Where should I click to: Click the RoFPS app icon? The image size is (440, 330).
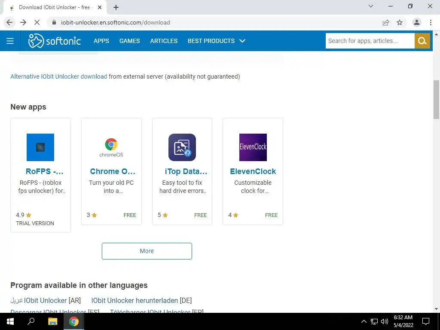(40, 147)
